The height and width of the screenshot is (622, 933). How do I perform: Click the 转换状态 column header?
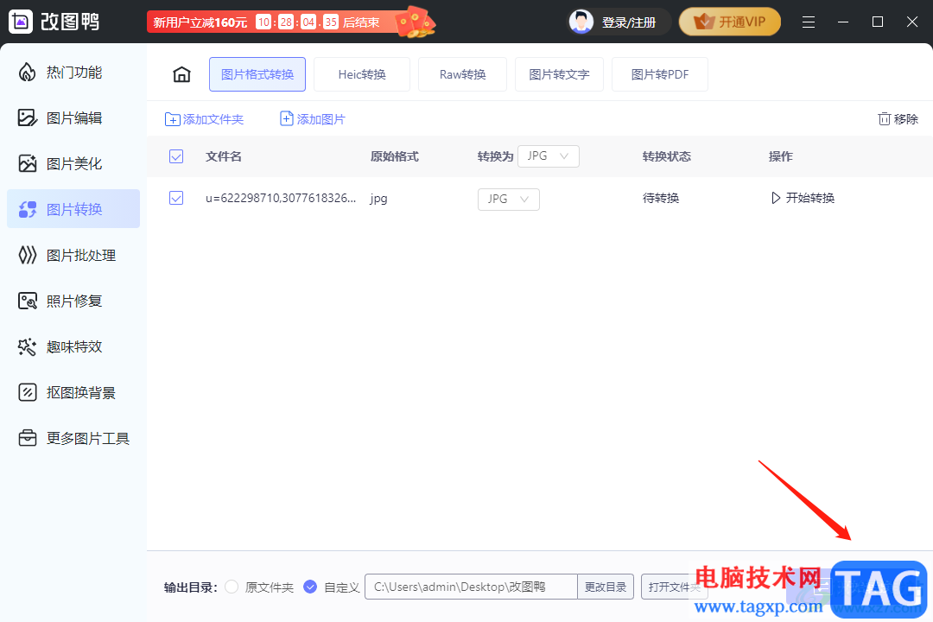pyautogui.click(x=666, y=156)
